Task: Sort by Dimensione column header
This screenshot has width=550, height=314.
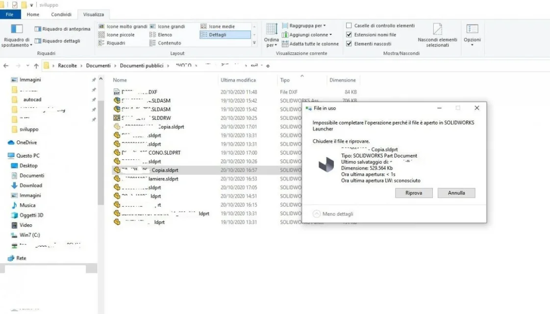Action: click(x=343, y=80)
